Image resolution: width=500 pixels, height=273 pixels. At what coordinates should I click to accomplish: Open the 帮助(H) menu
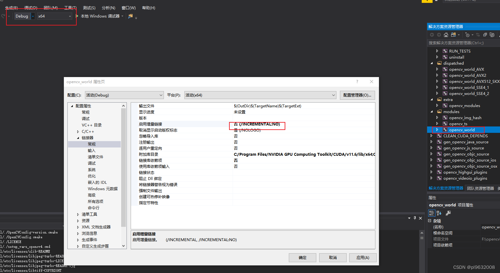point(149,8)
